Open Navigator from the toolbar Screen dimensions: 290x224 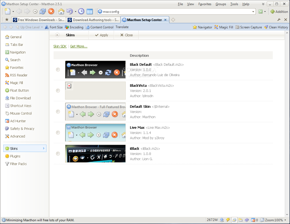tap(202, 27)
